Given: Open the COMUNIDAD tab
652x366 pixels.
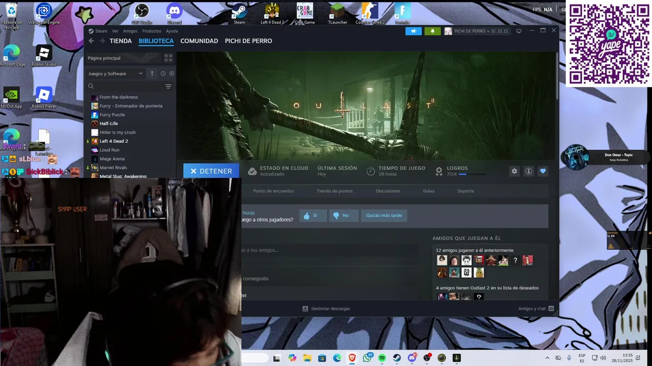Looking at the screenshot, I should (x=199, y=41).
